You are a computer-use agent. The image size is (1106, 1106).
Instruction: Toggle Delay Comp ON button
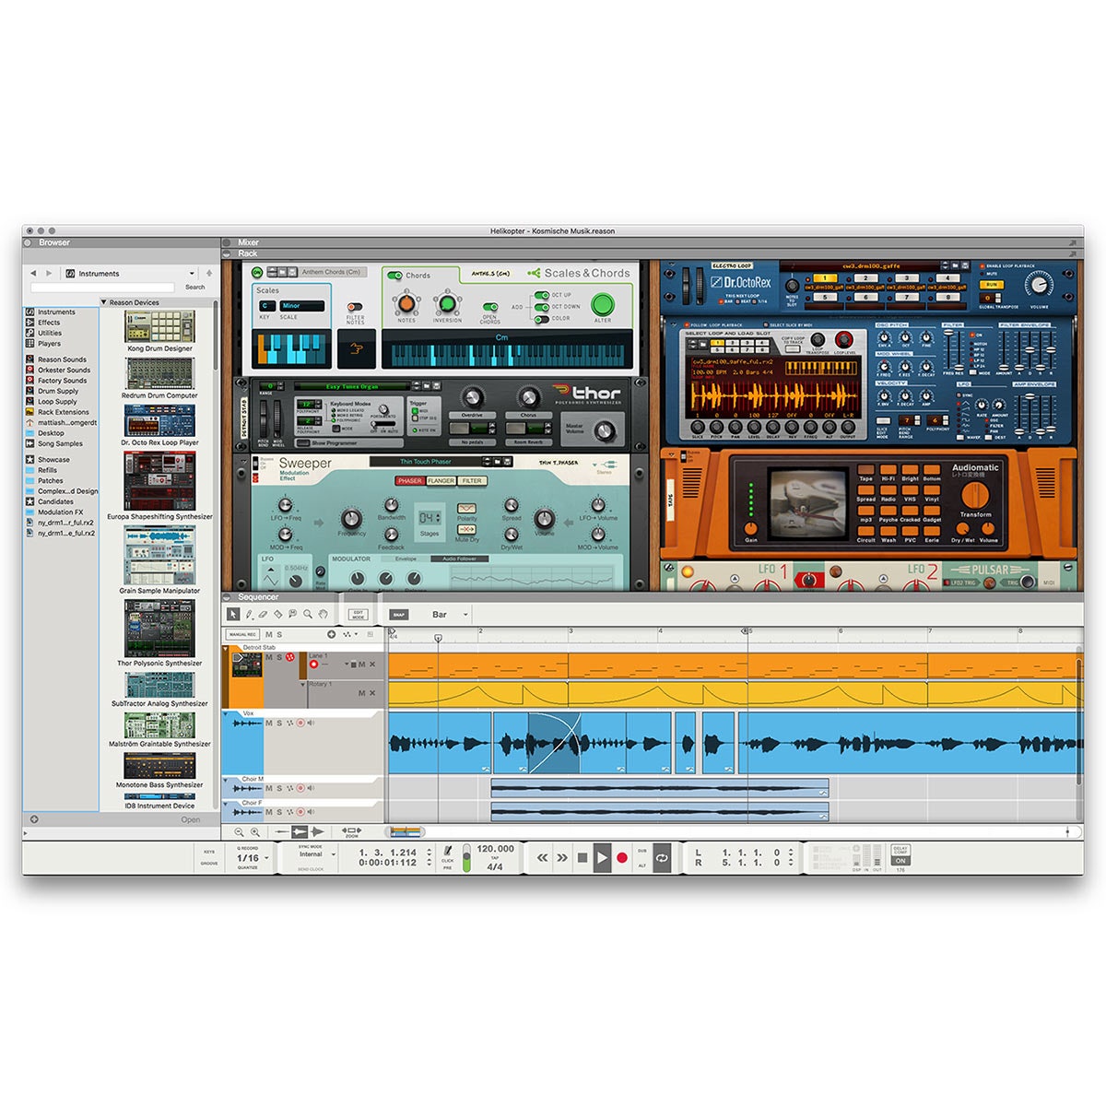click(x=900, y=861)
